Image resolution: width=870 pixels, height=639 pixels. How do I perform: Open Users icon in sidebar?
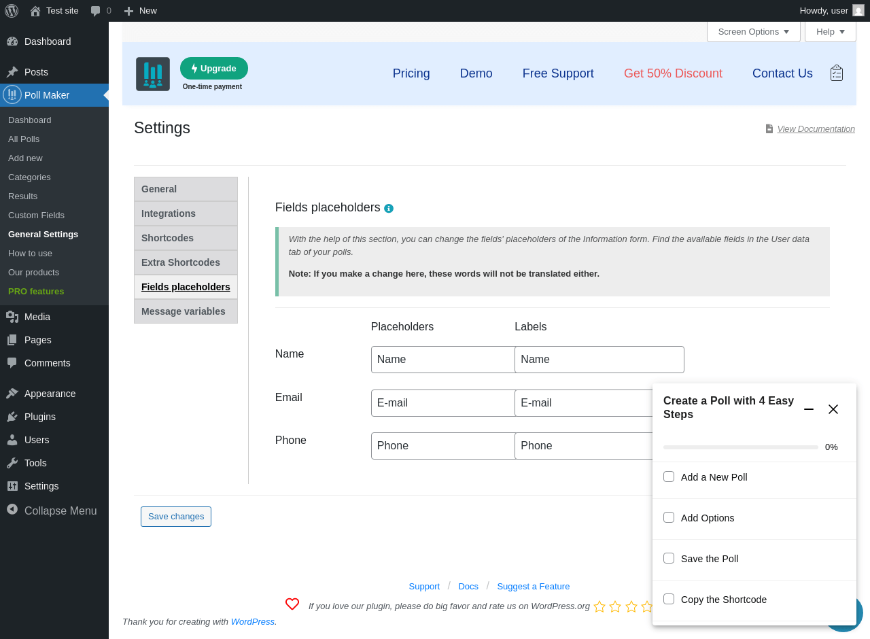pos(12,440)
